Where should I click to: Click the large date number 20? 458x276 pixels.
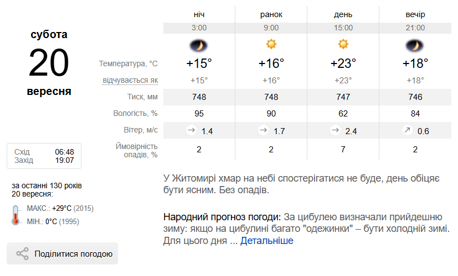[49, 62]
